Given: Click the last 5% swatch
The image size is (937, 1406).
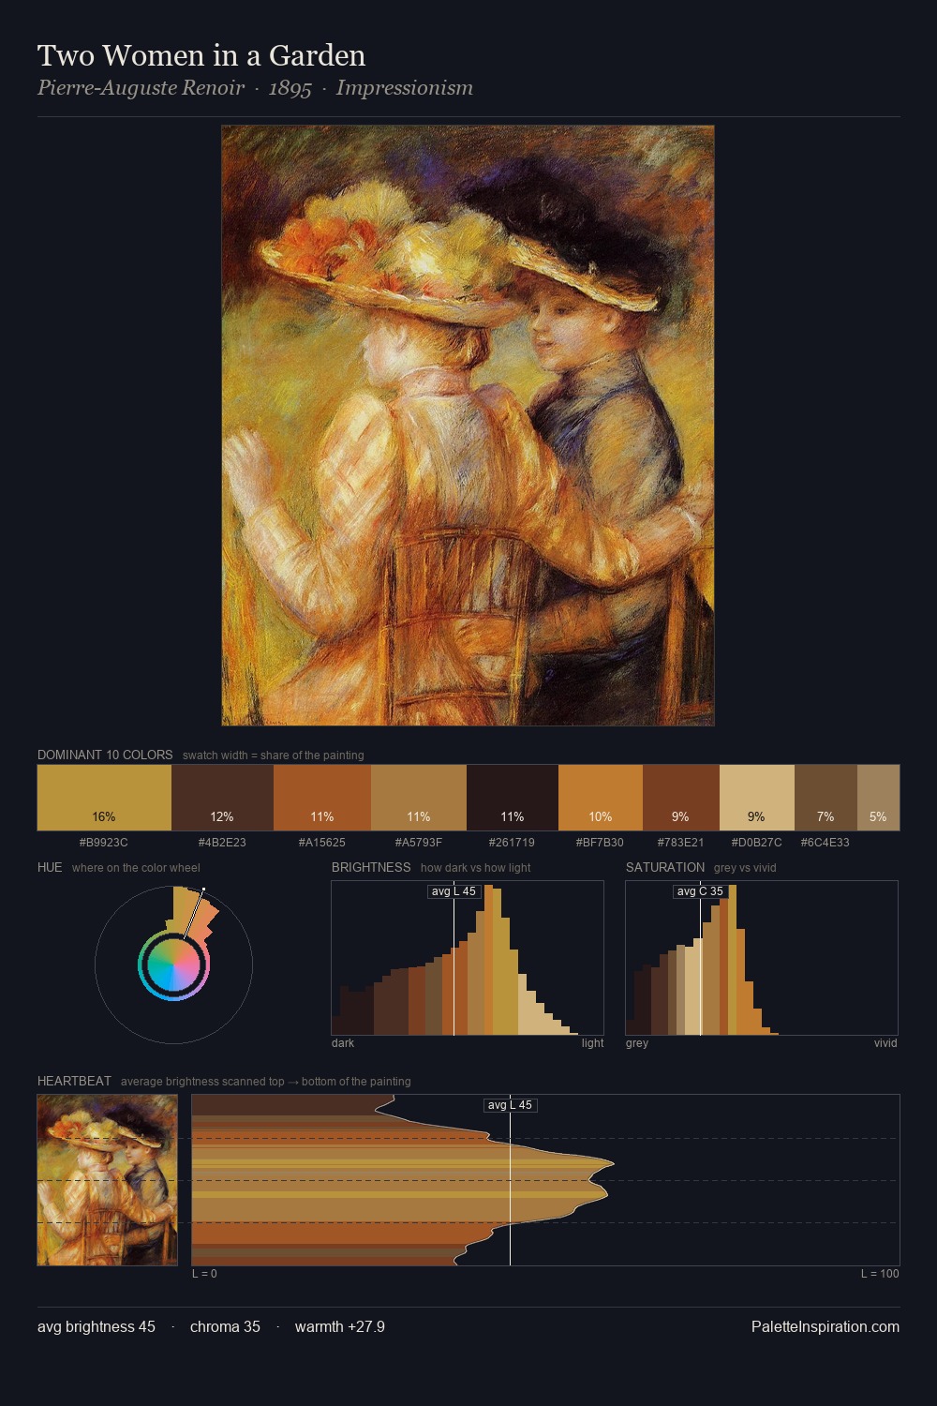Looking at the screenshot, I should (878, 798).
